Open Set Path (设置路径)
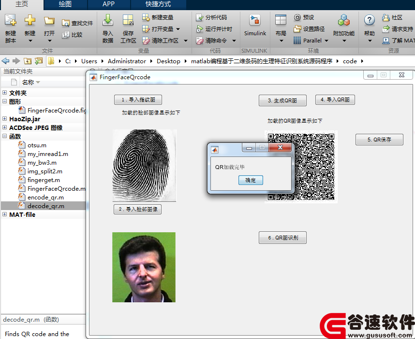Image resolution: width=415 pixels, height=339 pixels. [x=309, y=29]
